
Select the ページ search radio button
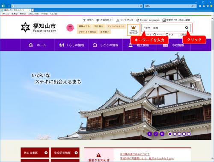tap(155, 35)
